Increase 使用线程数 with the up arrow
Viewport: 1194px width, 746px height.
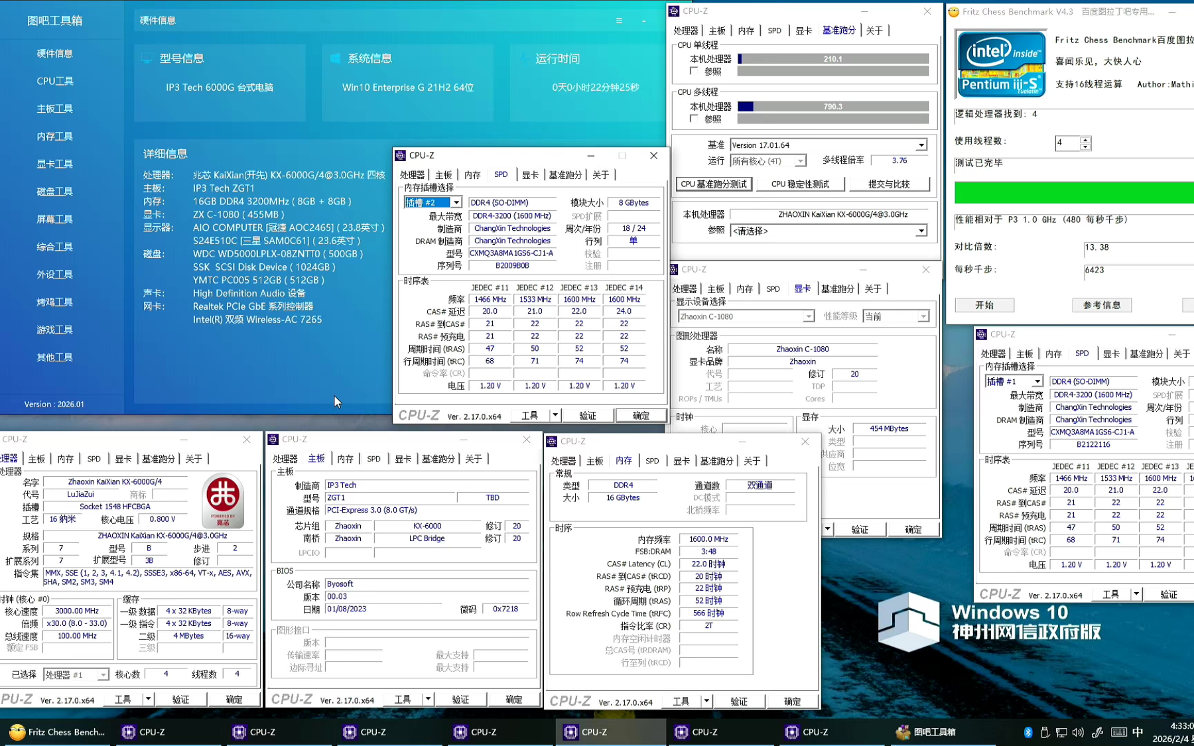tap(1085, 139)
